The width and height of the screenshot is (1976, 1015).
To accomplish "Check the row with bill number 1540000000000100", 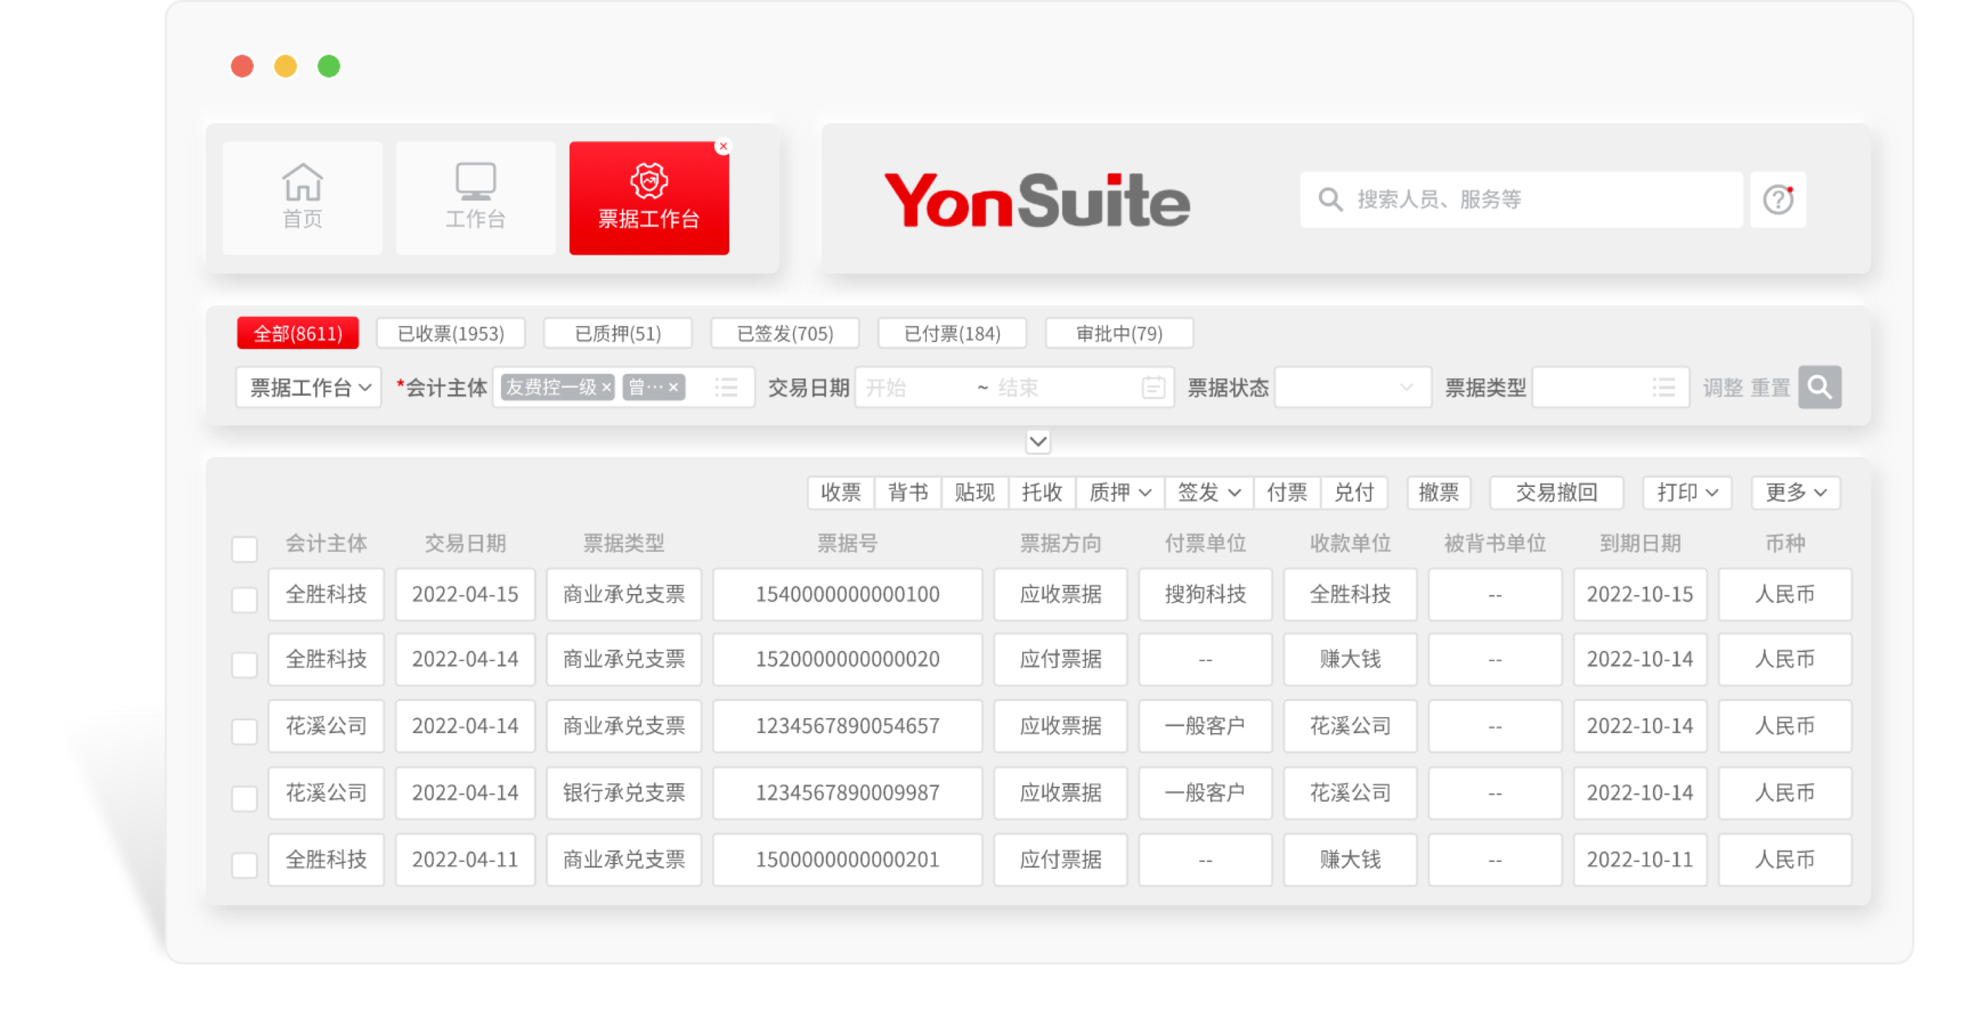I will click(x=245, y=599).
